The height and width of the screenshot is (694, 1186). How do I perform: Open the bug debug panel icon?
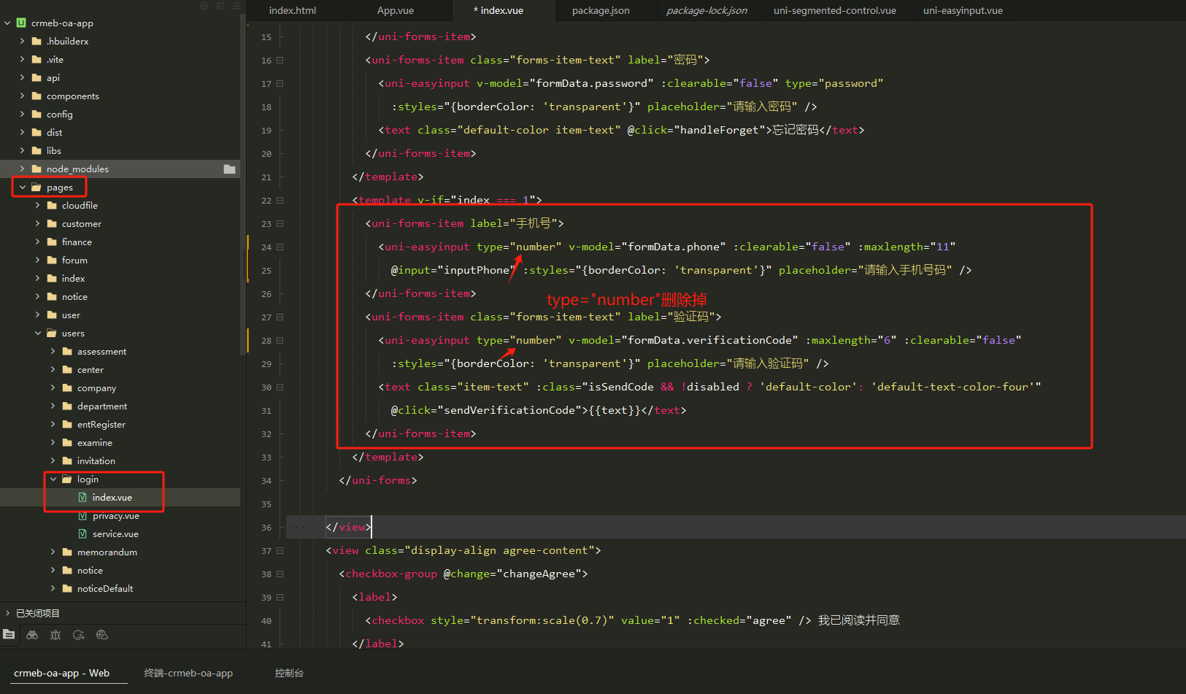[55, 635]
